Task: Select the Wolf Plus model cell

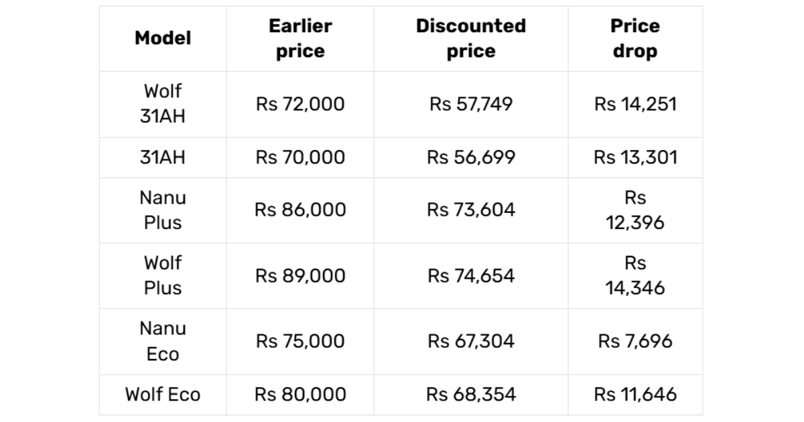Action: 163,275
